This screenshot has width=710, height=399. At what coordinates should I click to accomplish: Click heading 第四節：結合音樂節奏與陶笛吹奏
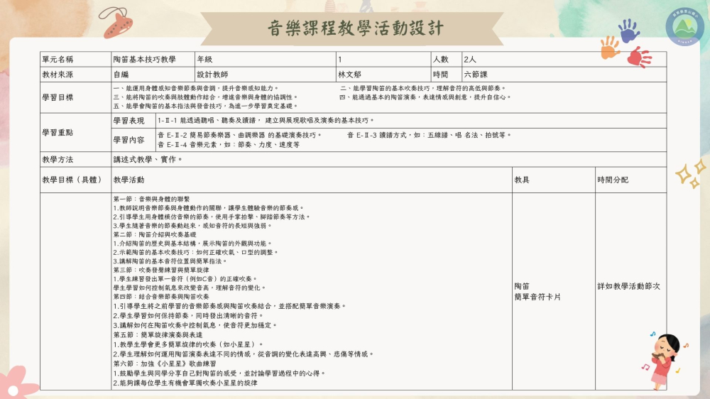(160, 297)
